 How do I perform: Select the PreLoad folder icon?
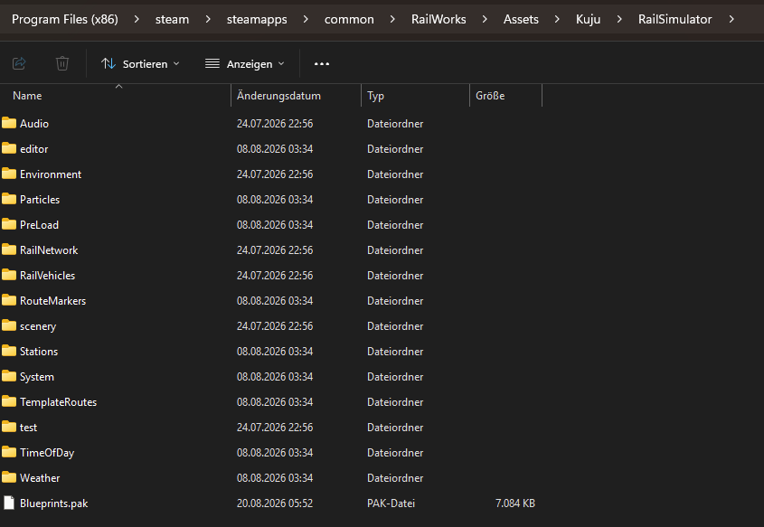point(9,224)
